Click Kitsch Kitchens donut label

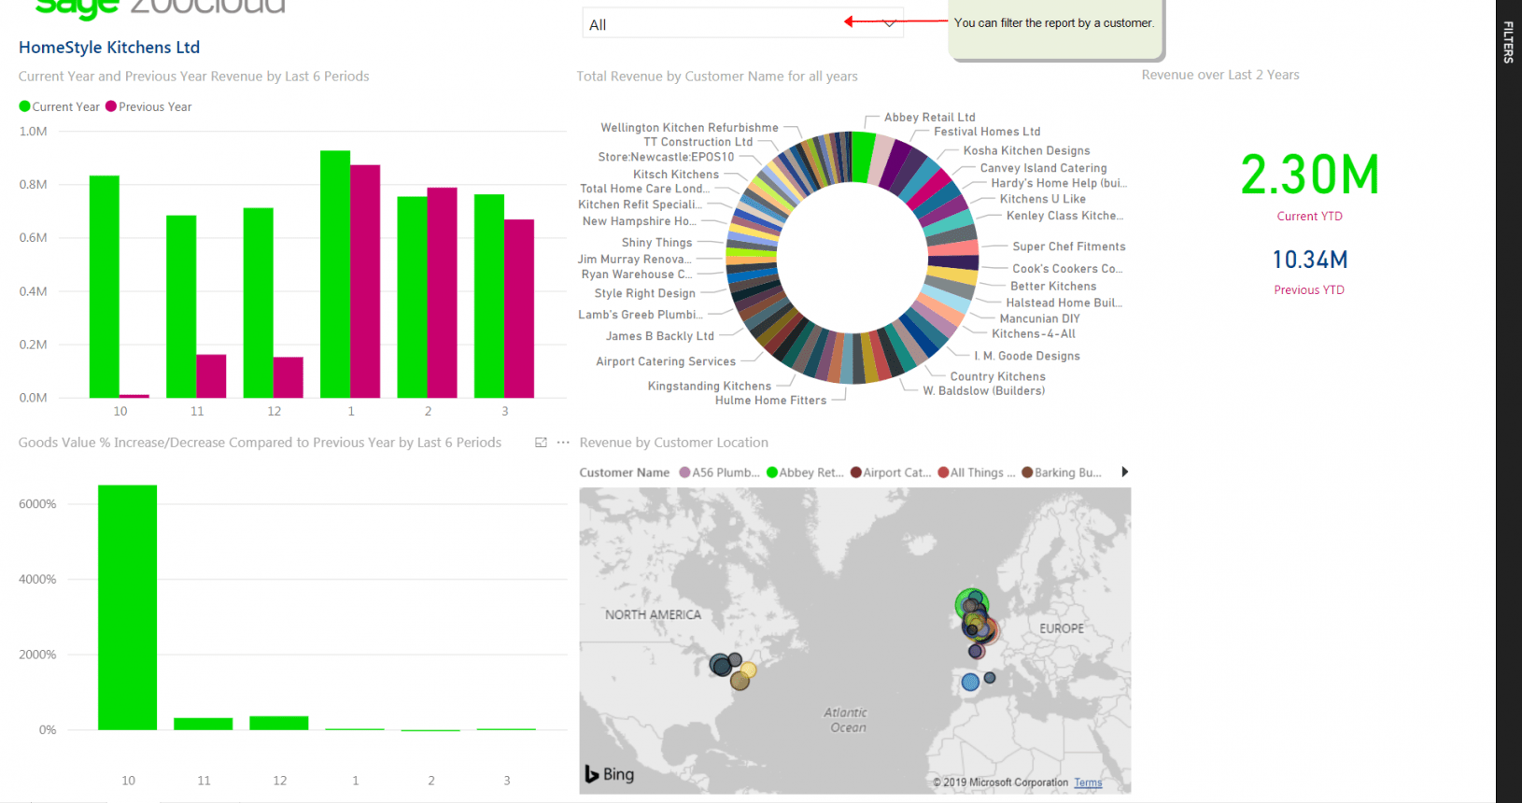pyautogui.click(x=676, y=175)
